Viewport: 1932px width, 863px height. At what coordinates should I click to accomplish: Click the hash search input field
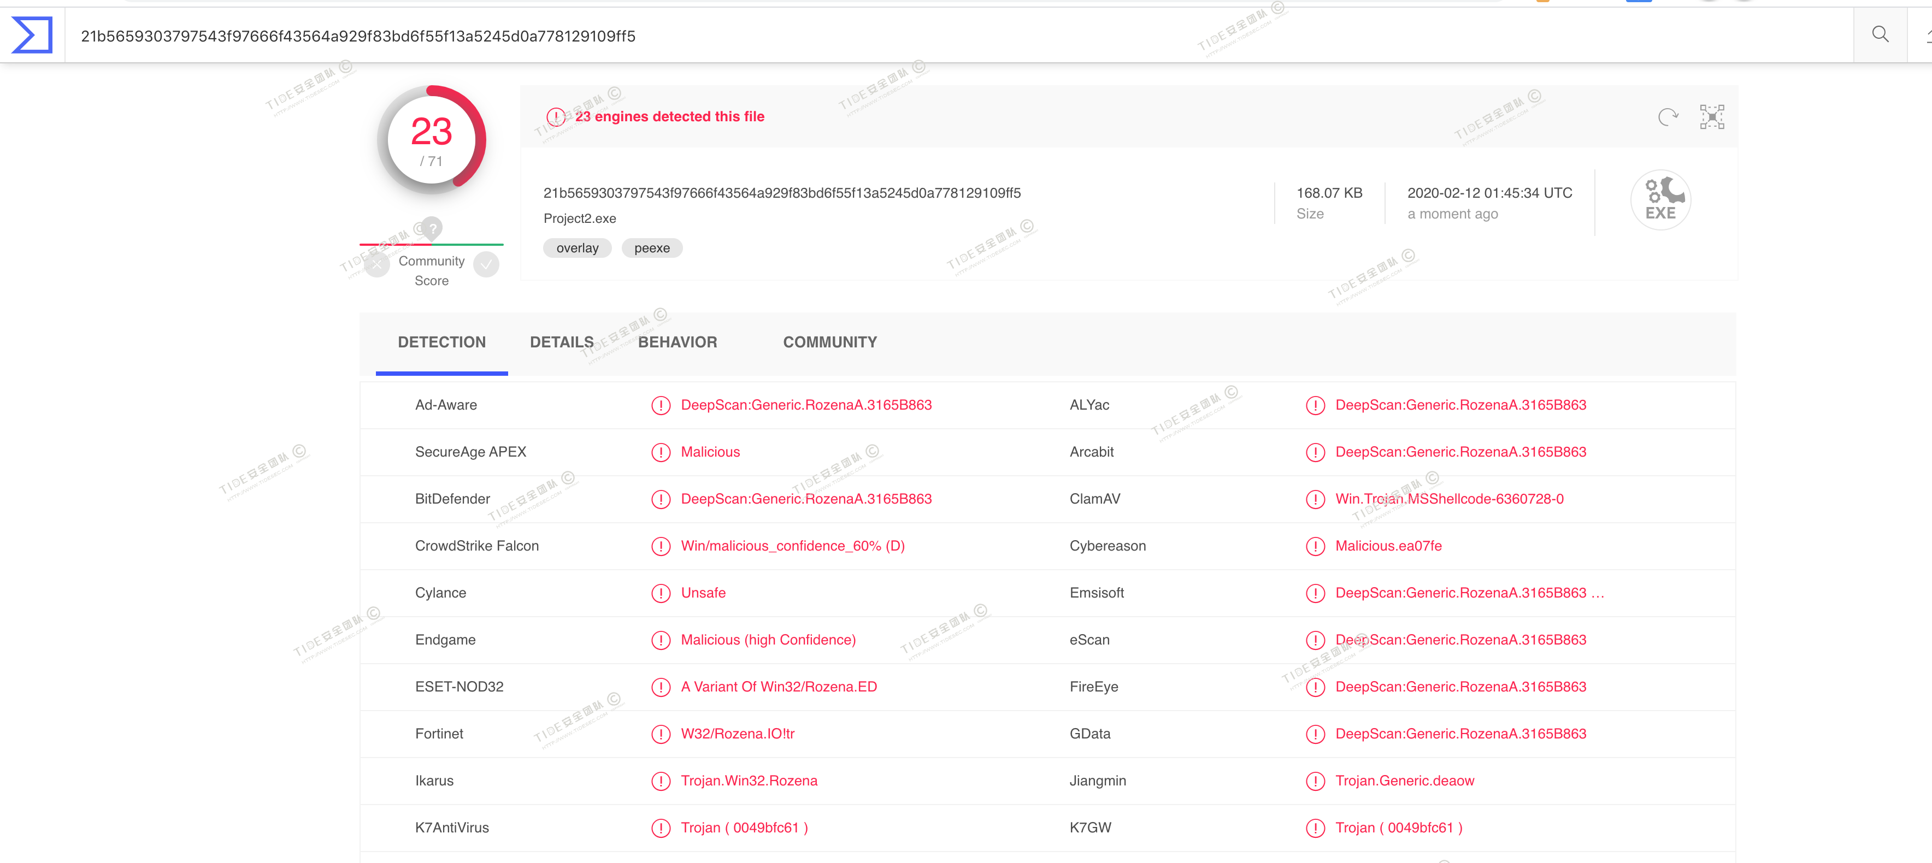pos(900,36)
